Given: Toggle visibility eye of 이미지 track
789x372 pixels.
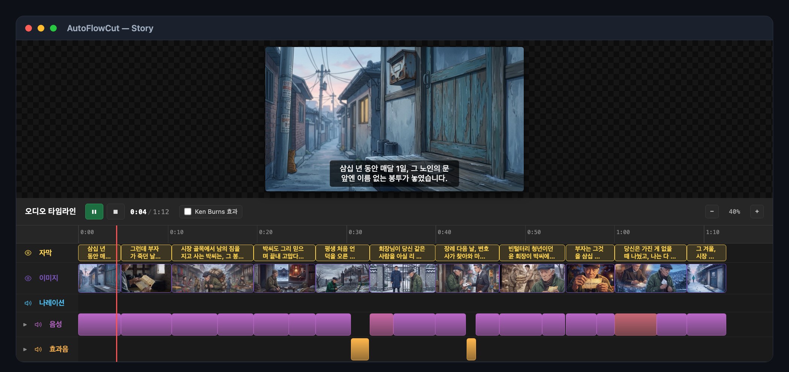Looking at the screenshot, I should 28,278.
